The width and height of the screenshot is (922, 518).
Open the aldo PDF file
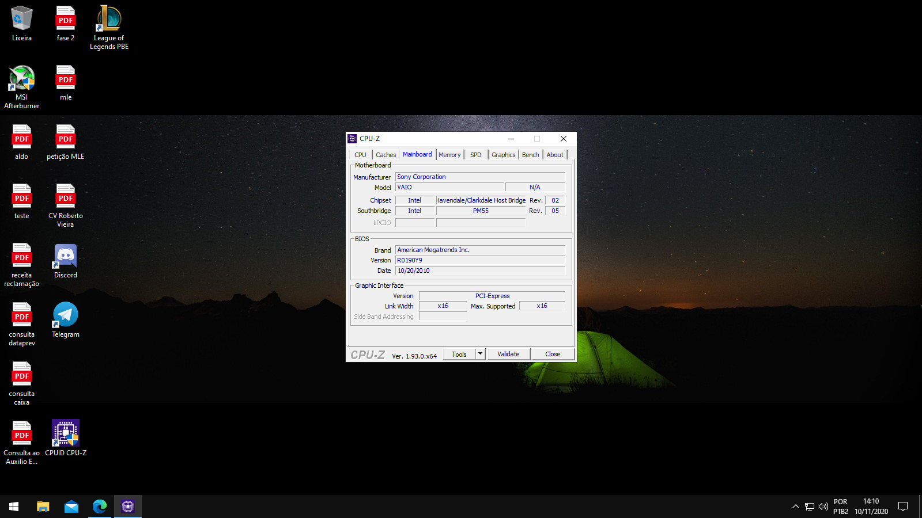(22, 143)
